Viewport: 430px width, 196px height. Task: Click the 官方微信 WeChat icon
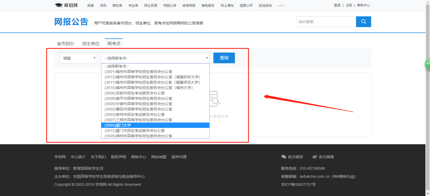[284, 157]
